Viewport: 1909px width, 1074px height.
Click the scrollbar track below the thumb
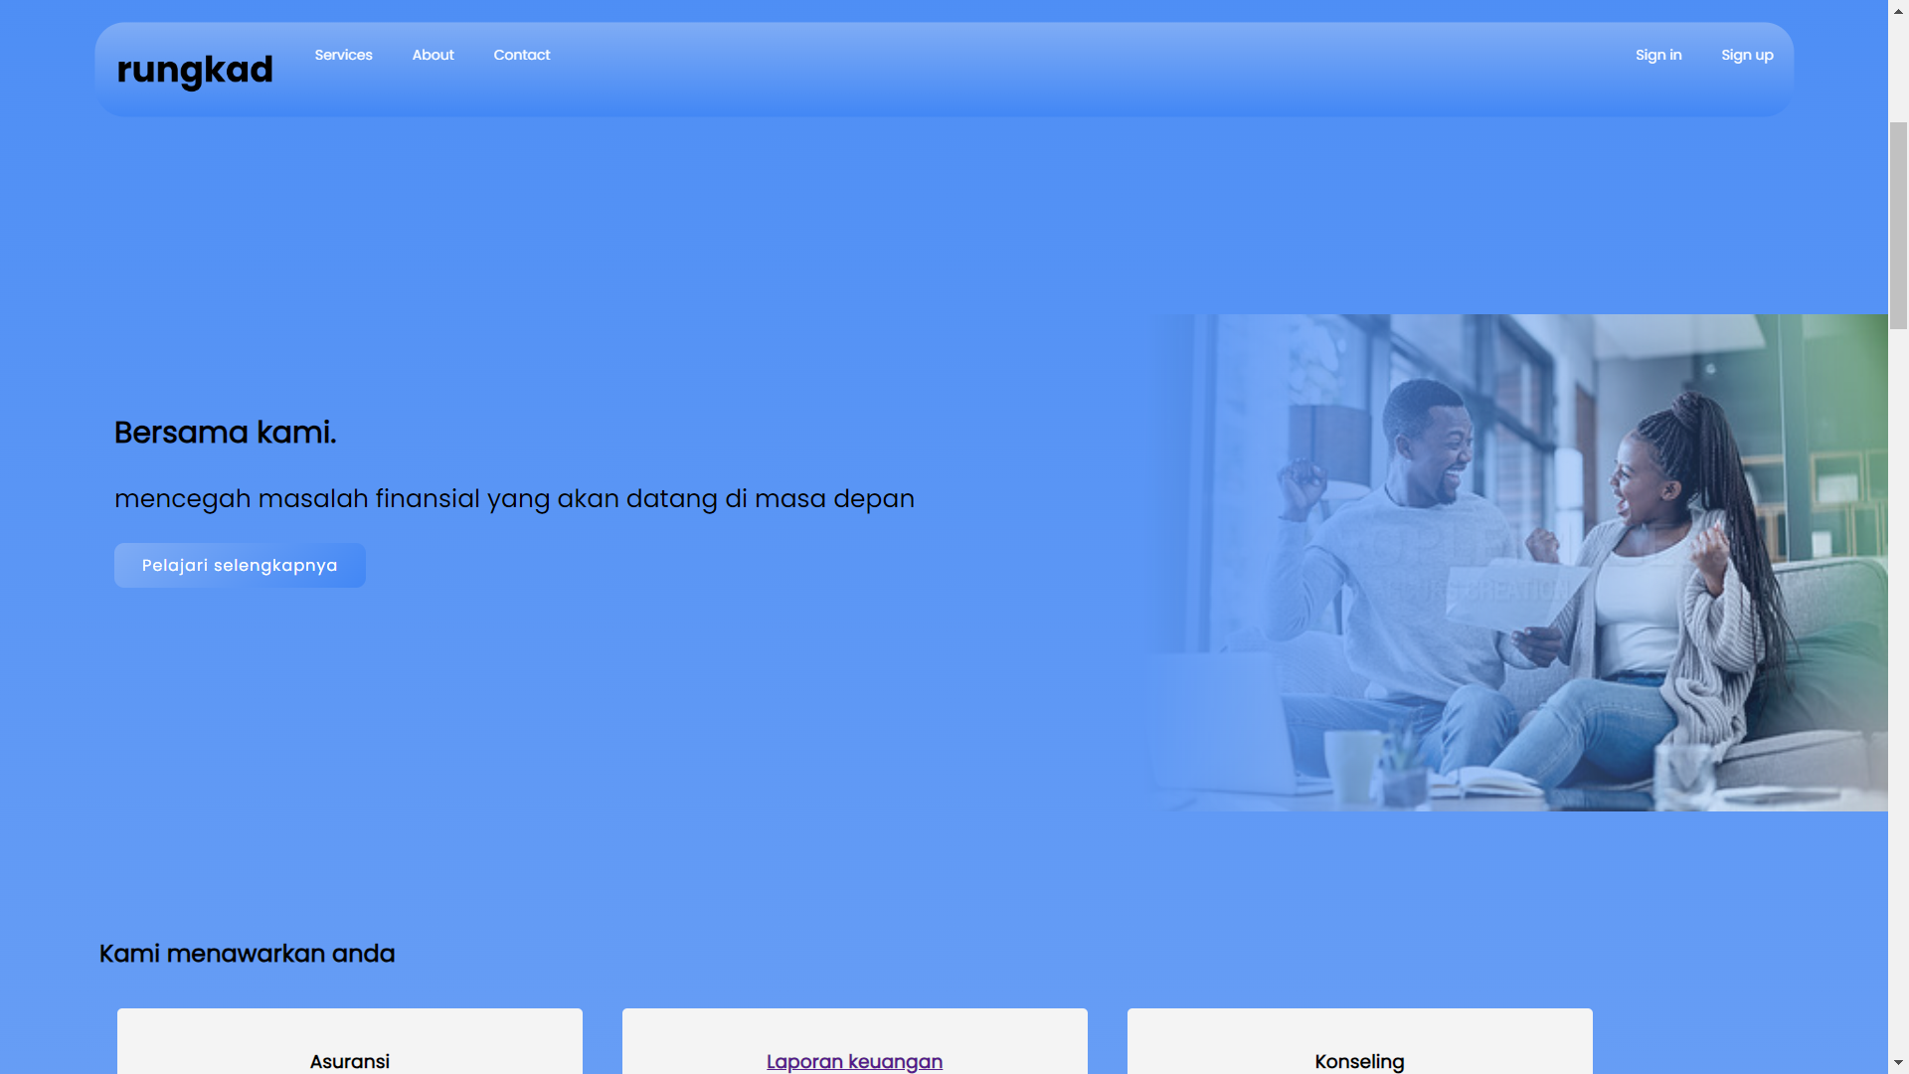pyautogui.click(x=1898, y=696)
